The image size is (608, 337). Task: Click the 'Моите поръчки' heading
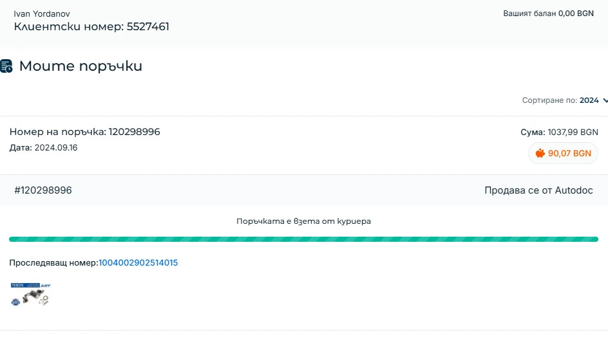coord(81,66)
